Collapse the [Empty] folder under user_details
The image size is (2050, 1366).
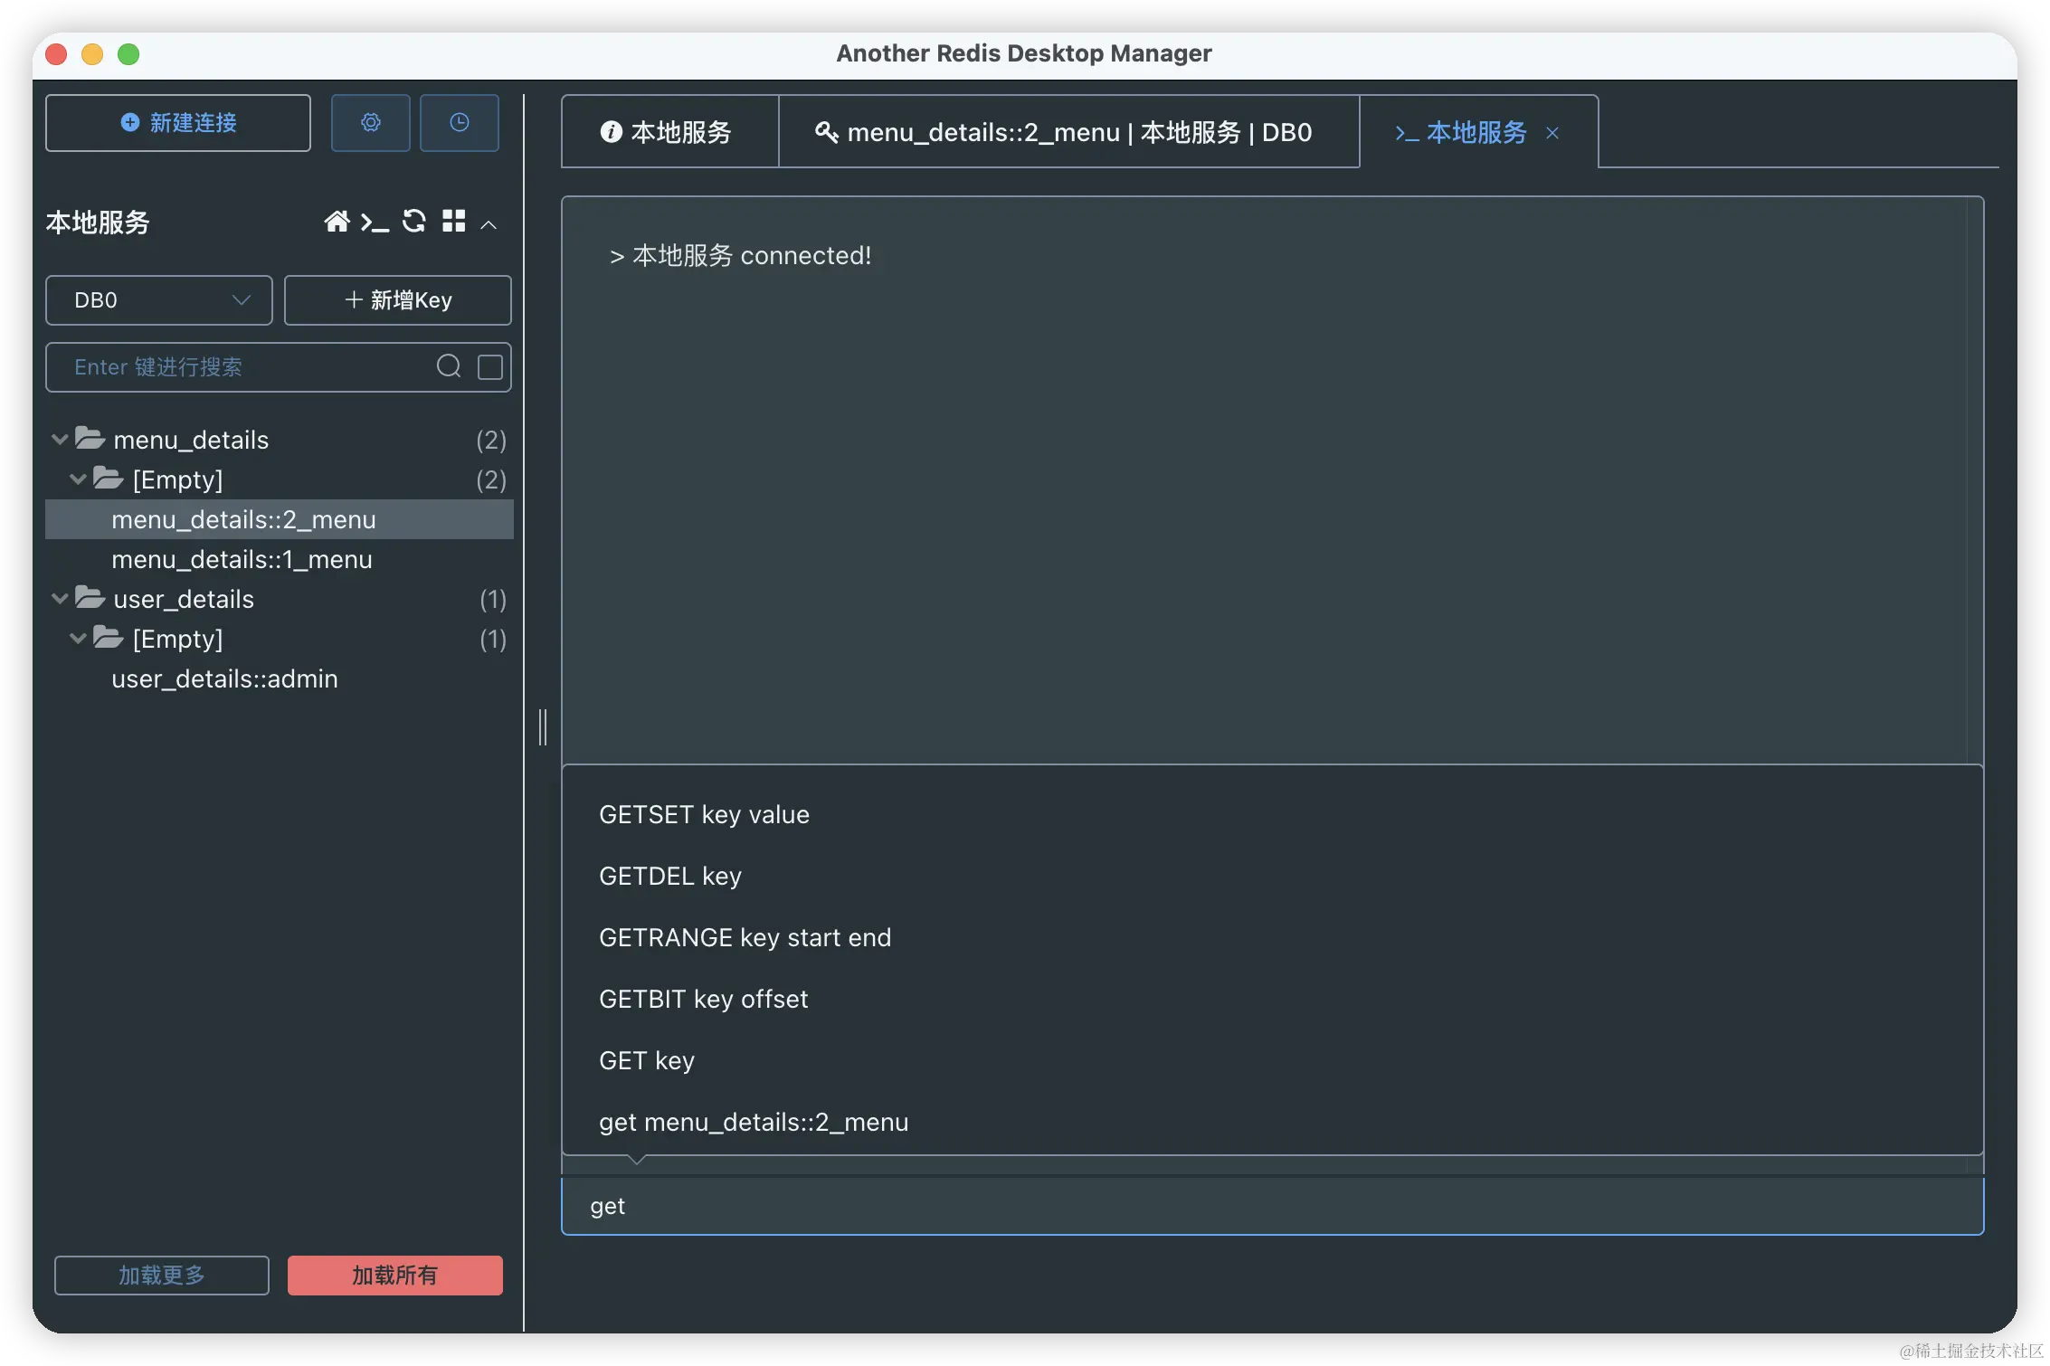pyautogui.click(x=79, y=639)
